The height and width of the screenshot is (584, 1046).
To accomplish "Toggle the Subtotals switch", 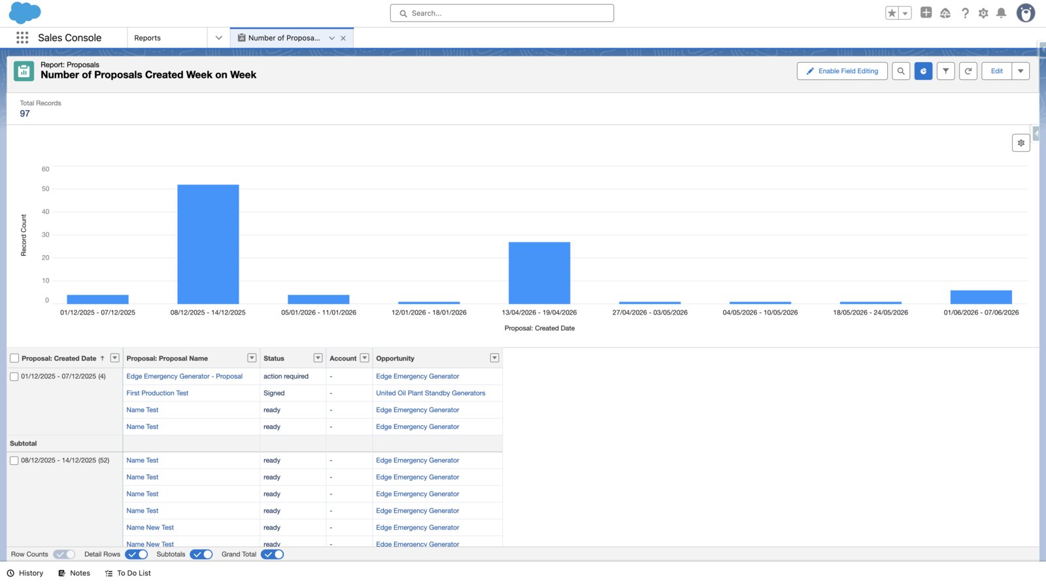I will click(201, 555).
